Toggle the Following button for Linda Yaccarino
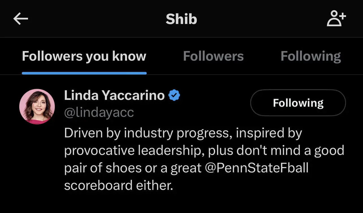This screenshot has height=213, width=363. pyautogui.click(x=298, y=103)
